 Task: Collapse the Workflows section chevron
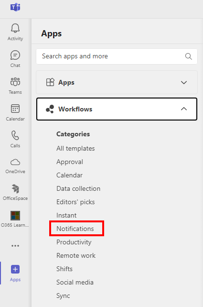(183, 109)
